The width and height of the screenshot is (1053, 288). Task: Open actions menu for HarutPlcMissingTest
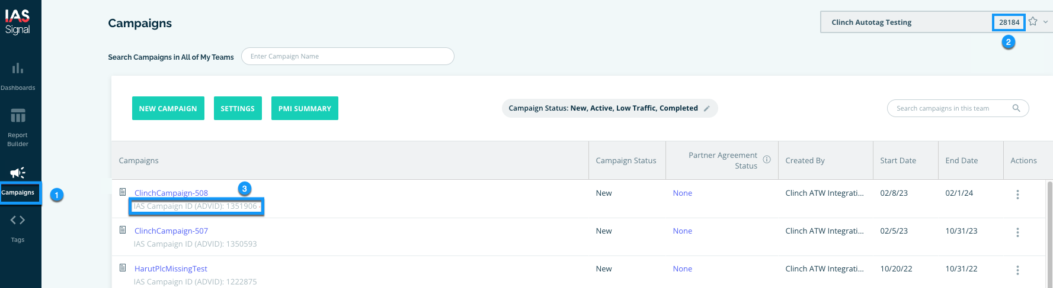1017,270
